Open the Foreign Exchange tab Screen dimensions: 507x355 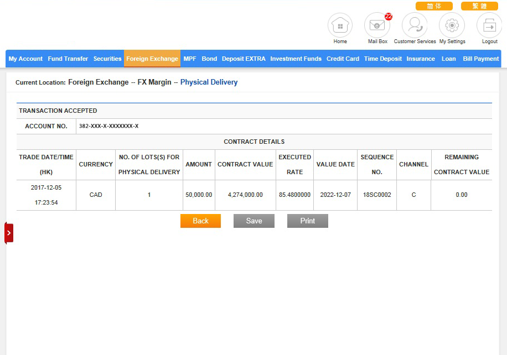[152, 59]
